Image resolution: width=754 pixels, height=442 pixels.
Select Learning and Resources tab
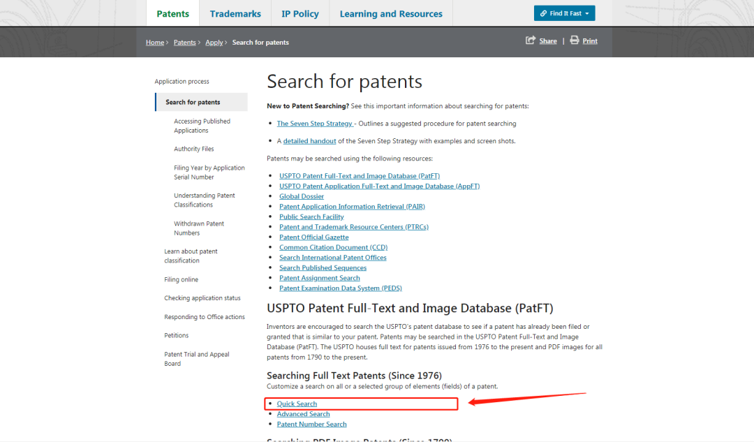click(x=391, y=14)
